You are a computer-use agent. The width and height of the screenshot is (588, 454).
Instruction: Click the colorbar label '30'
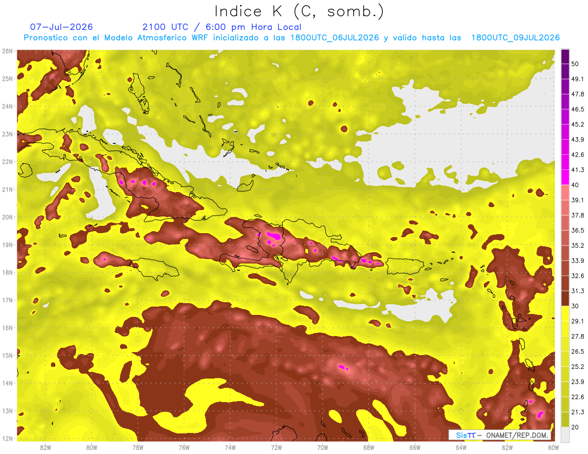coord(575,306)
